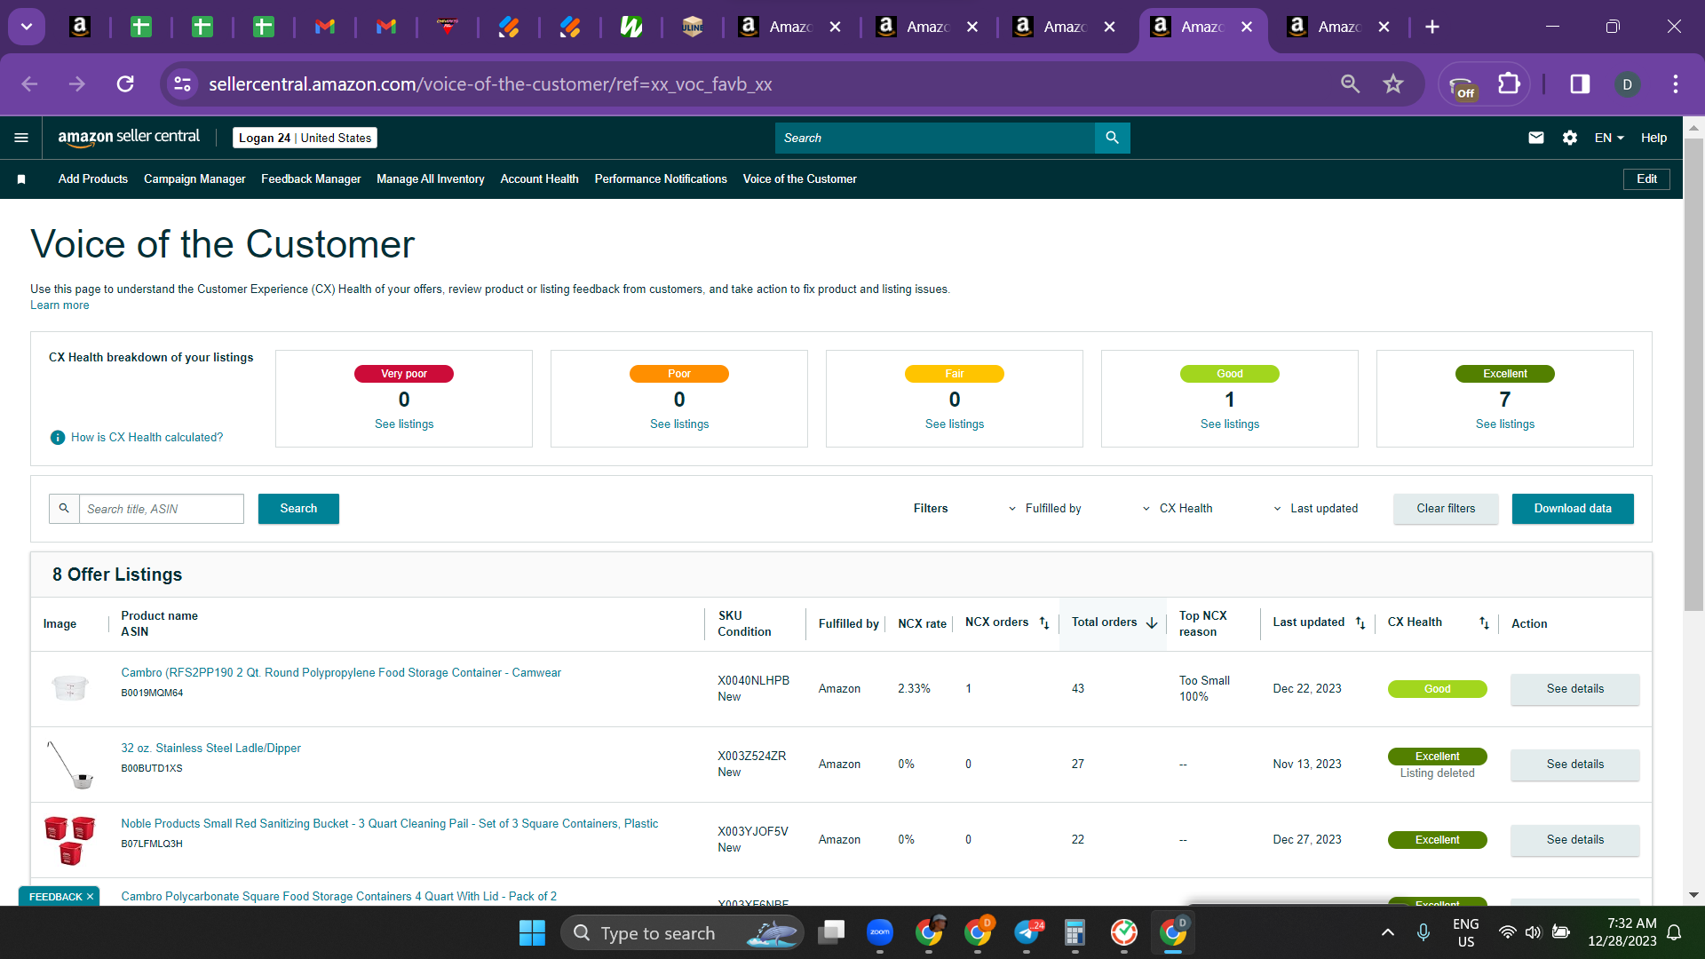This screenshot has height=959, width=1705.
Task: Open the Telegram taskbar icon
Action: 1027,932
